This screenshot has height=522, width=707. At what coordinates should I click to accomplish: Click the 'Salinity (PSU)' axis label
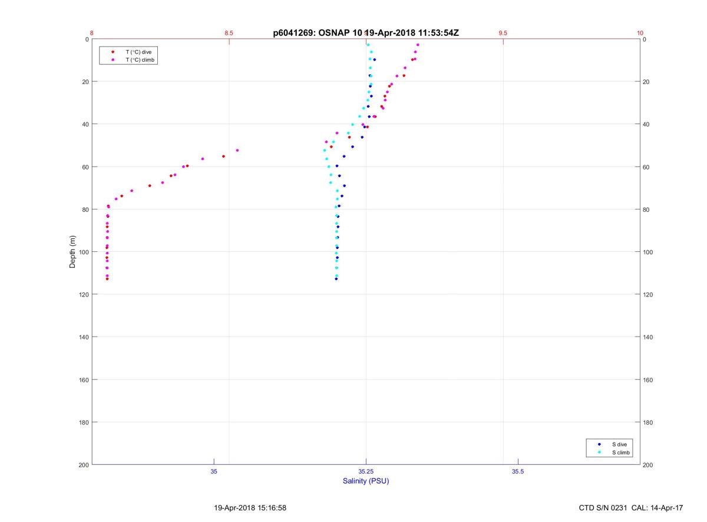(x=366, y=481)
